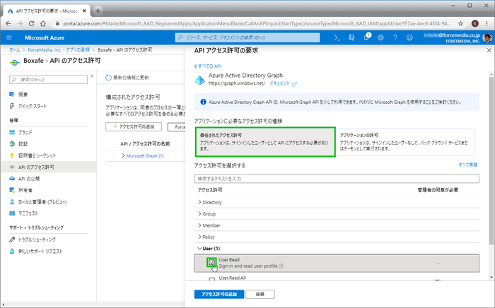
Task: Open トラブルシューティング in the left menu
Action: 37,239
